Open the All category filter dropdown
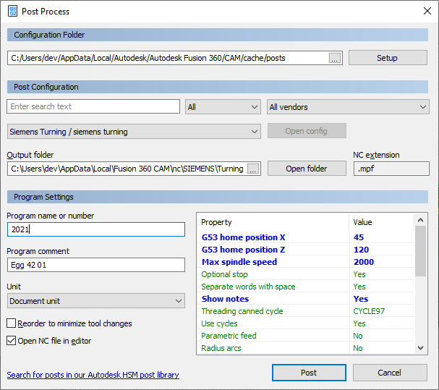 (x=223, y=107)
